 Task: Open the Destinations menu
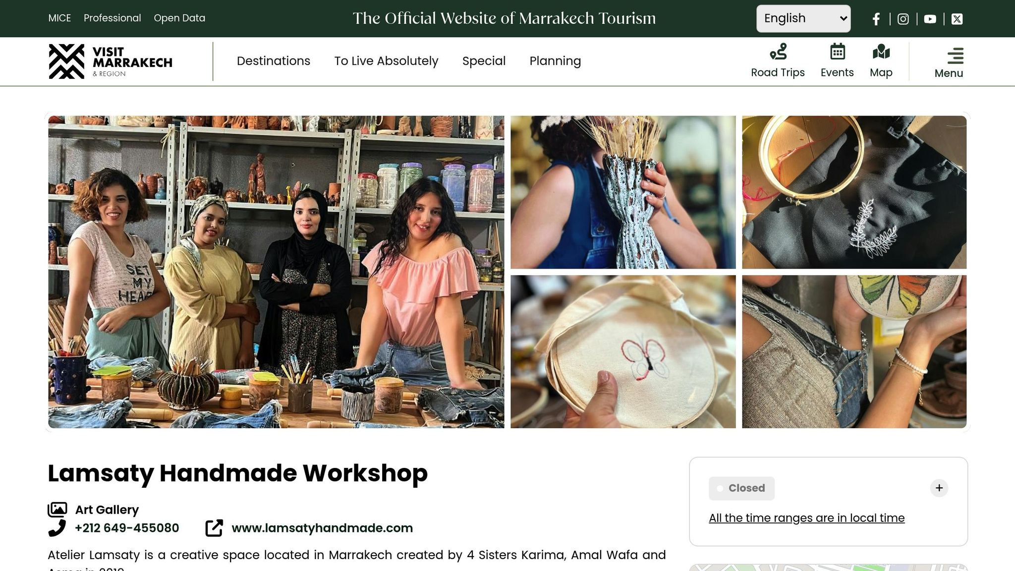click(274, 61)
